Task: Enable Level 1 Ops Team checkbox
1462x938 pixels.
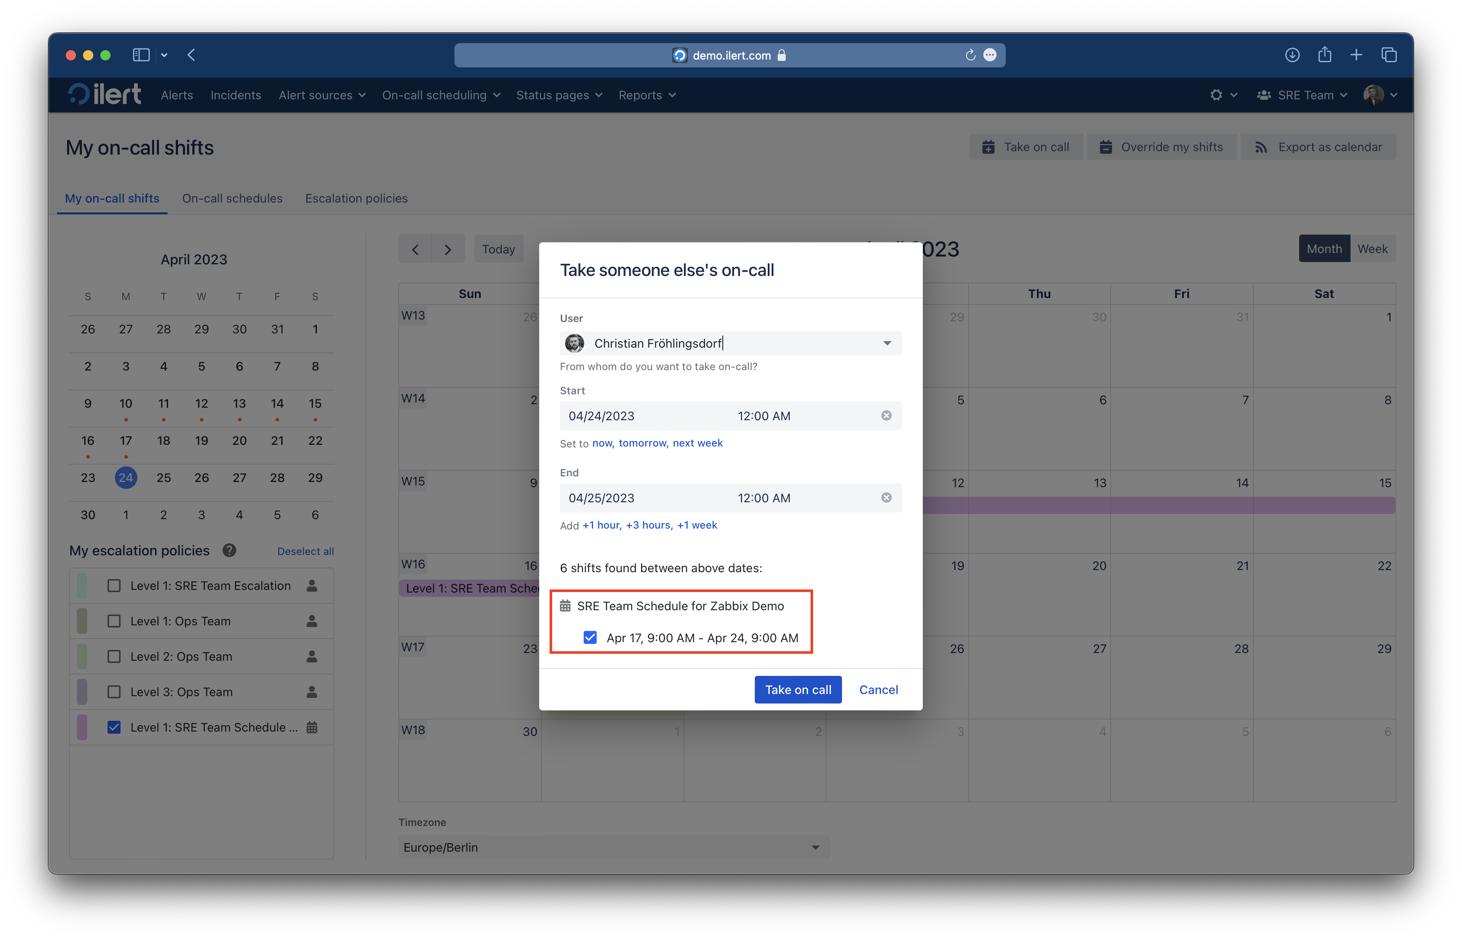Action: coord(114,621)
